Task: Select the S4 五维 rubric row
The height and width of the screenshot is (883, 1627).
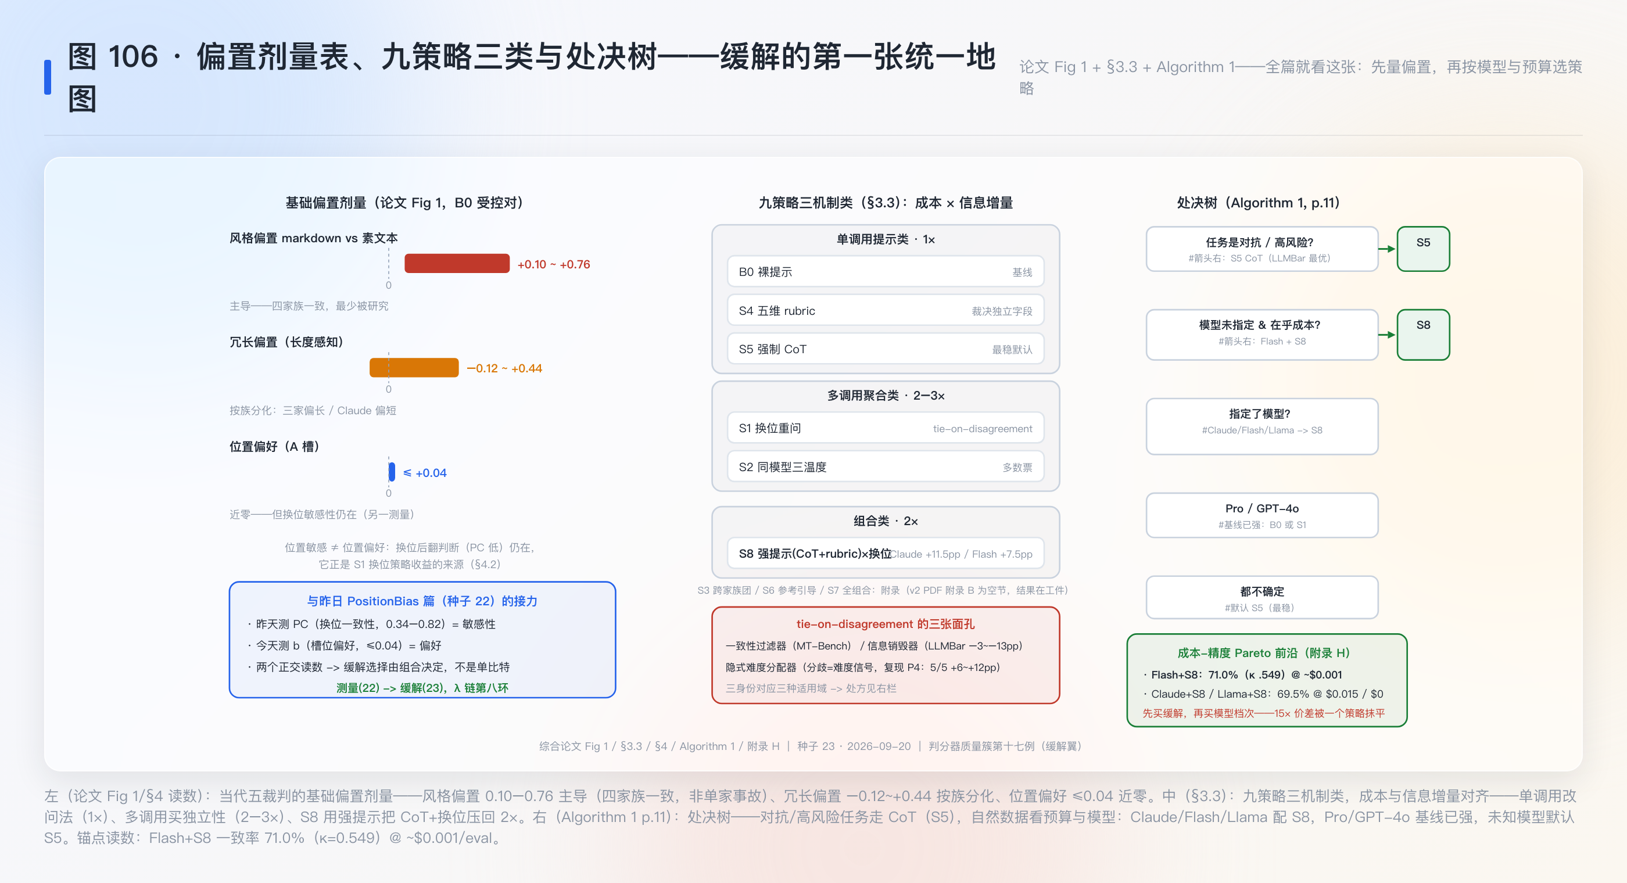Action: click(x=885, y=310)
